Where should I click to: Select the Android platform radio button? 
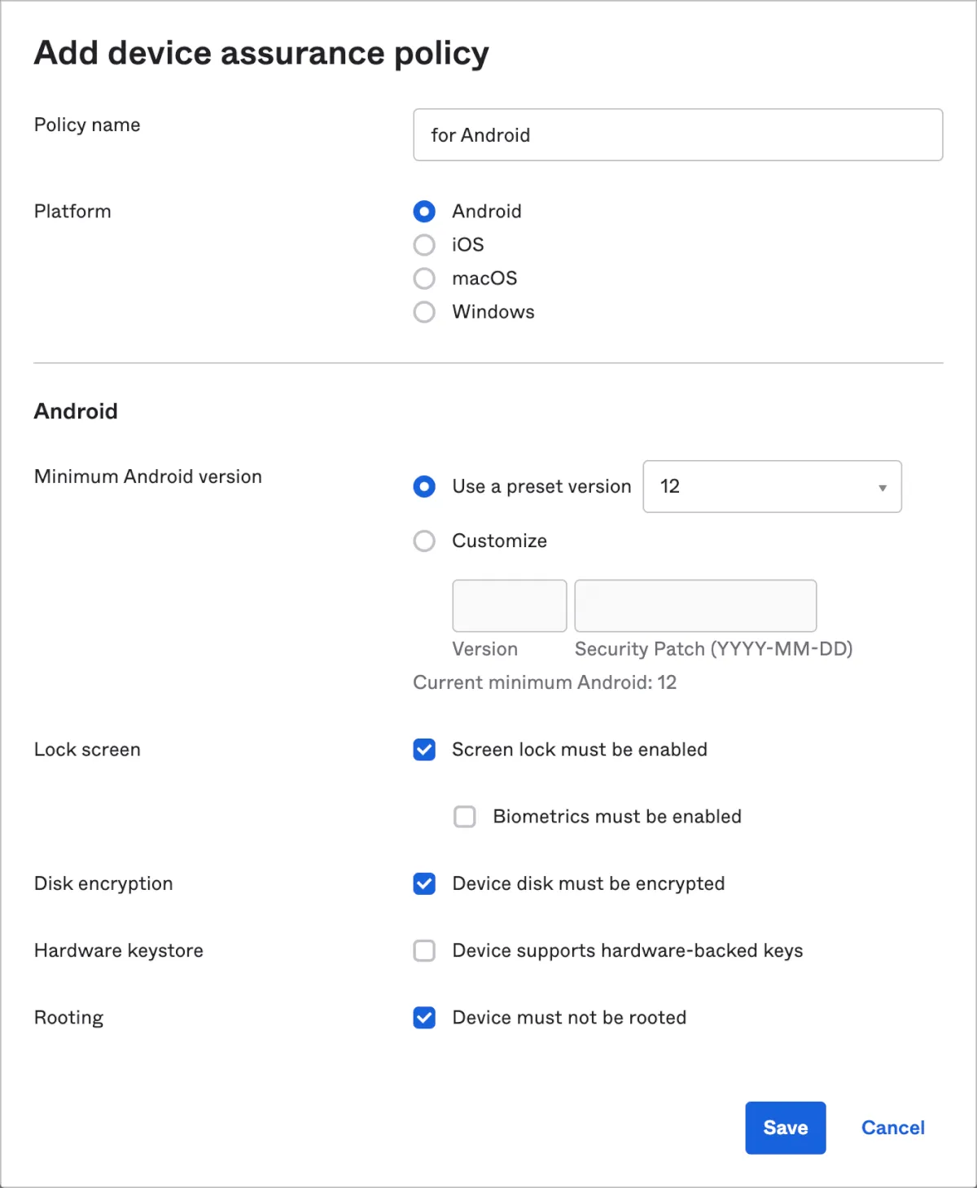pyautogui.click(x=424, y=212)
